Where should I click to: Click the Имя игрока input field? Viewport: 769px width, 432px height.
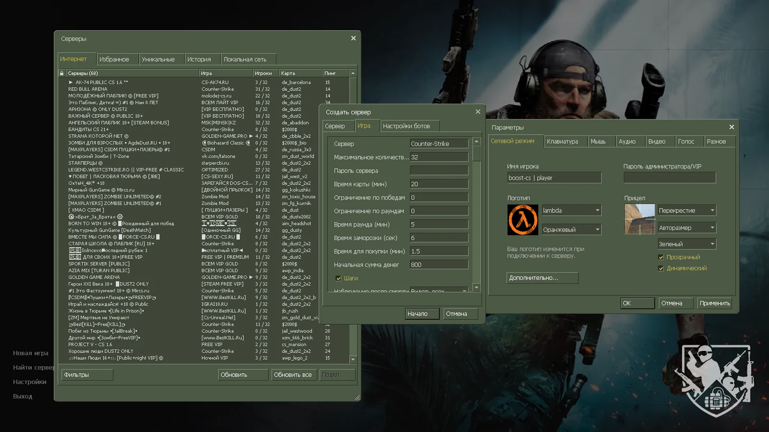click(x=554, y=178)
